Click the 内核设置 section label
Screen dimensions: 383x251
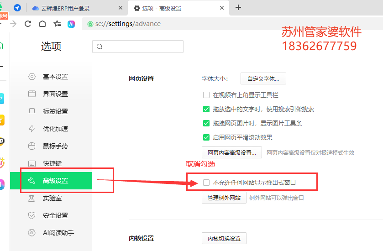pyautogui.click(x=142, y=238)
